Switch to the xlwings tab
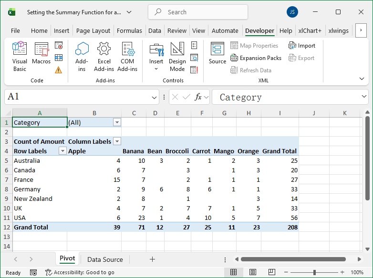The height and width of the screenshot is (278, 373). tap(338, 30)
